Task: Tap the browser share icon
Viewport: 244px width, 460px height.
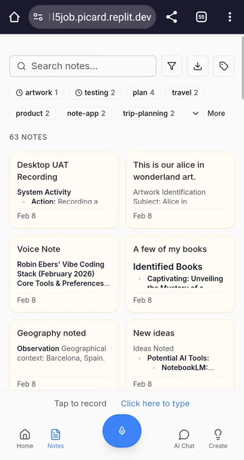Action: click(x=172, y=17)
